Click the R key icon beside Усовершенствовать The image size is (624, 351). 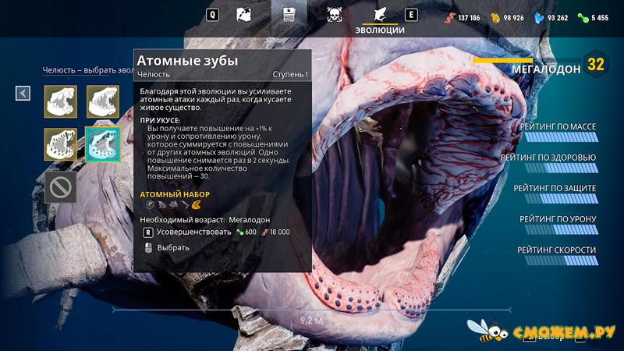coord(147,232)
